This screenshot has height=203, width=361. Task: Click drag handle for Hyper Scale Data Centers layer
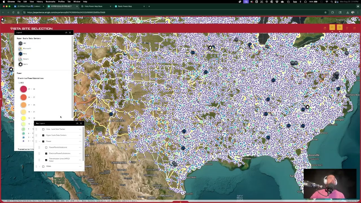[x=36, y=135]
